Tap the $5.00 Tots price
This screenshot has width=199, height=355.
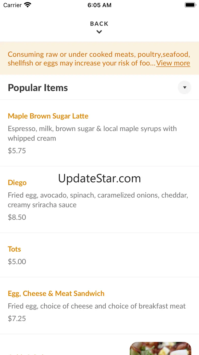point(17,261)
